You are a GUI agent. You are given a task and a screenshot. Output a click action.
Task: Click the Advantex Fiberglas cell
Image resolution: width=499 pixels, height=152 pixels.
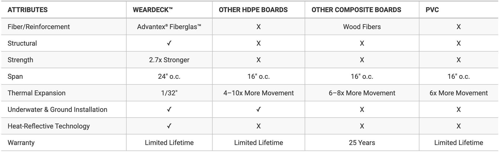tap(169, 27)
